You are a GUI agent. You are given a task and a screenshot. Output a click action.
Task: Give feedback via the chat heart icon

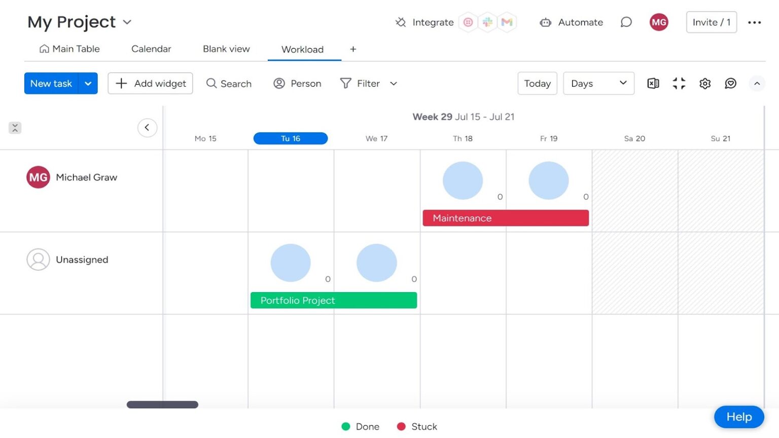[x=730, y=83]
